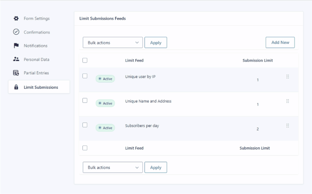Check the box for Subscribers per day
The width and height of the screenshot is (312, 194).
point(85,125)
